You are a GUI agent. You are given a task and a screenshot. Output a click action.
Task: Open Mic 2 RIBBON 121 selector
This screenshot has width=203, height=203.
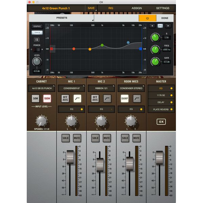(x=101, y=88)
